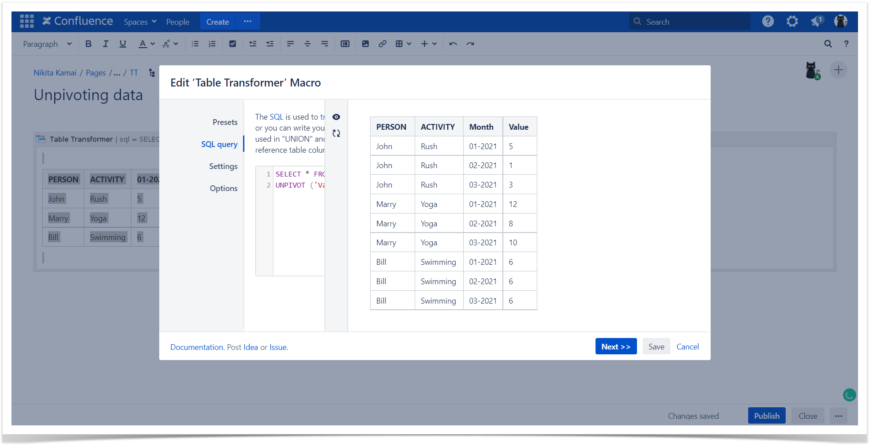This screenshot has width=873, height=447.
Task: Toggle the preview eye icon
Action: (x=336, y=117)
